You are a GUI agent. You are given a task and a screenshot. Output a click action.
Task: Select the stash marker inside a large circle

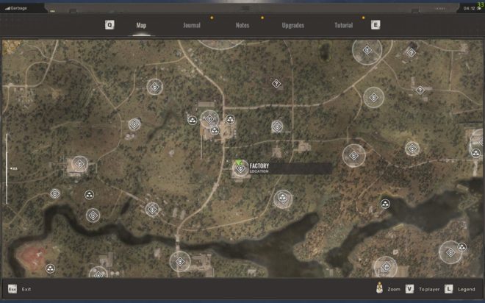point(283,197)
